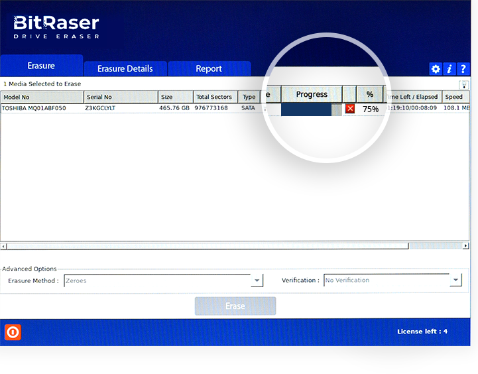Click the Erase button
This screenshot has width=478, height=374.
235,306
